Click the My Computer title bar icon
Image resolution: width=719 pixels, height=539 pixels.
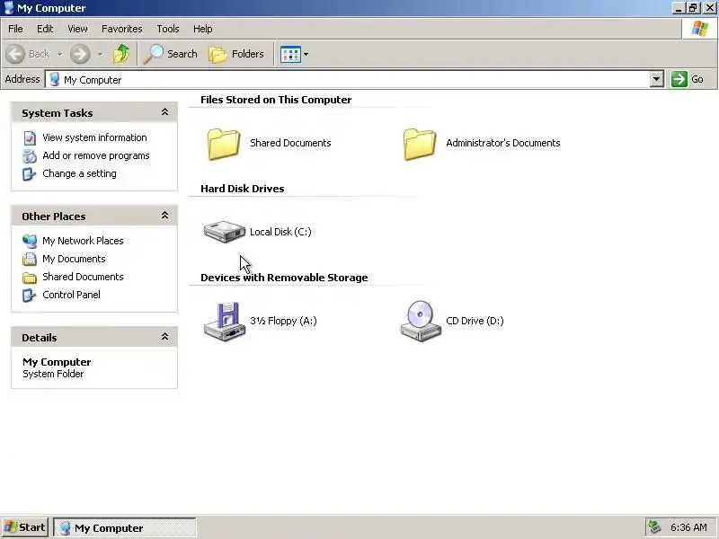(8, 8)
